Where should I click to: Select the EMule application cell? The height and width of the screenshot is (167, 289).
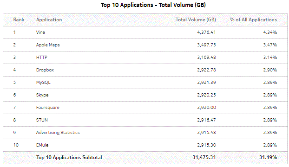pos(42,145)
